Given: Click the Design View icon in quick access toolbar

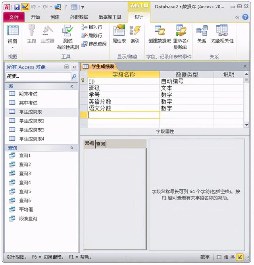Looking at the screenshot, I should click(x=25, y=7).
